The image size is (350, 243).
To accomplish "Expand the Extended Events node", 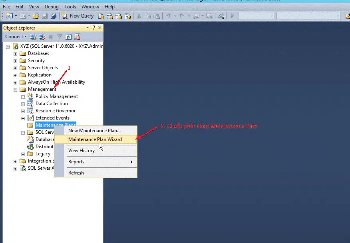I will coord(23,118).
